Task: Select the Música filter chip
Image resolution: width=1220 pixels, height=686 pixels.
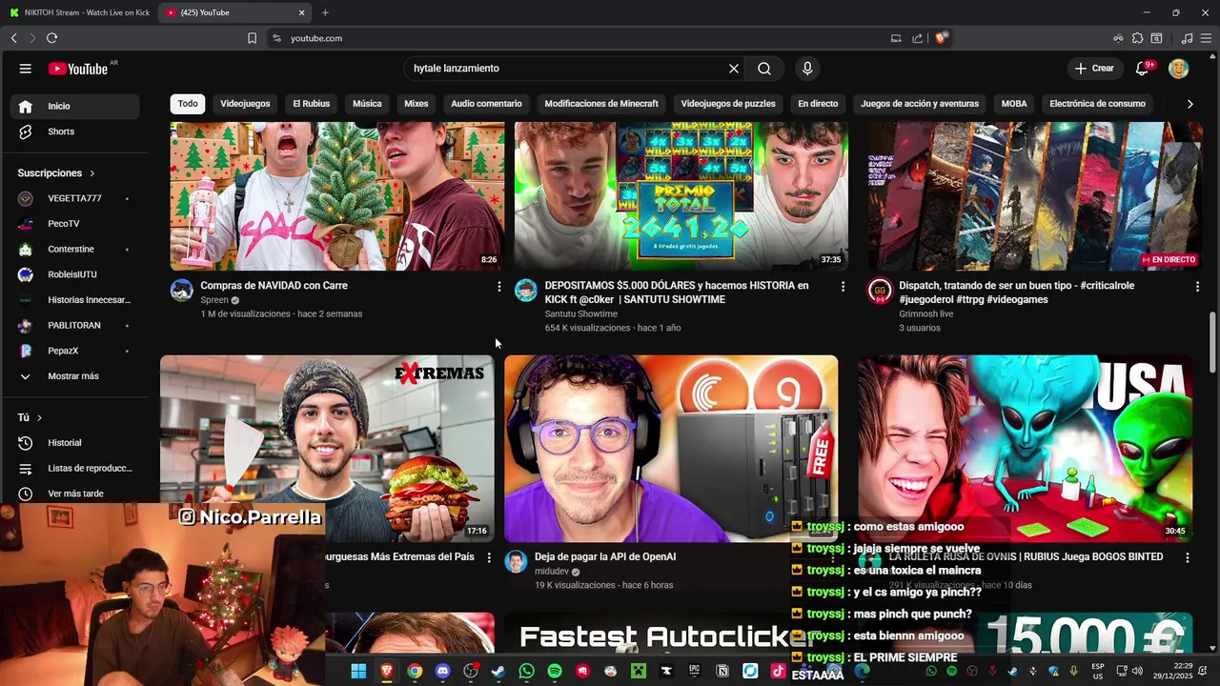Action: [x=367, y=104]
